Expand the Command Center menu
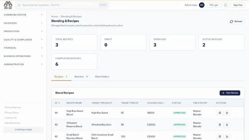The image size is (249, 140). pyautogui.click(x=23, y=15)
